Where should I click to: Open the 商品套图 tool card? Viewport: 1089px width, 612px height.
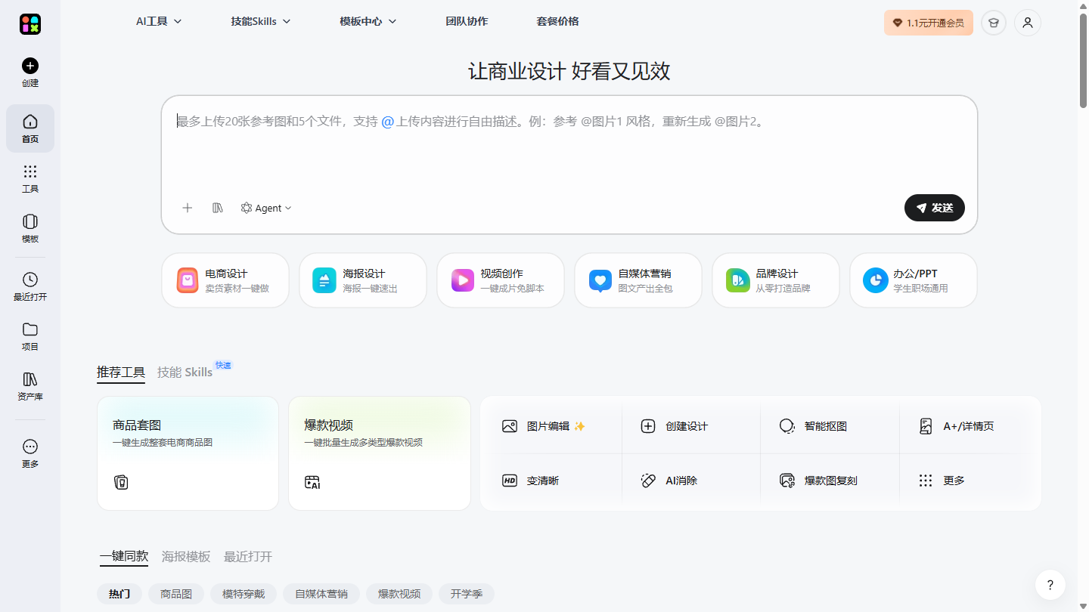coord(188,453)
